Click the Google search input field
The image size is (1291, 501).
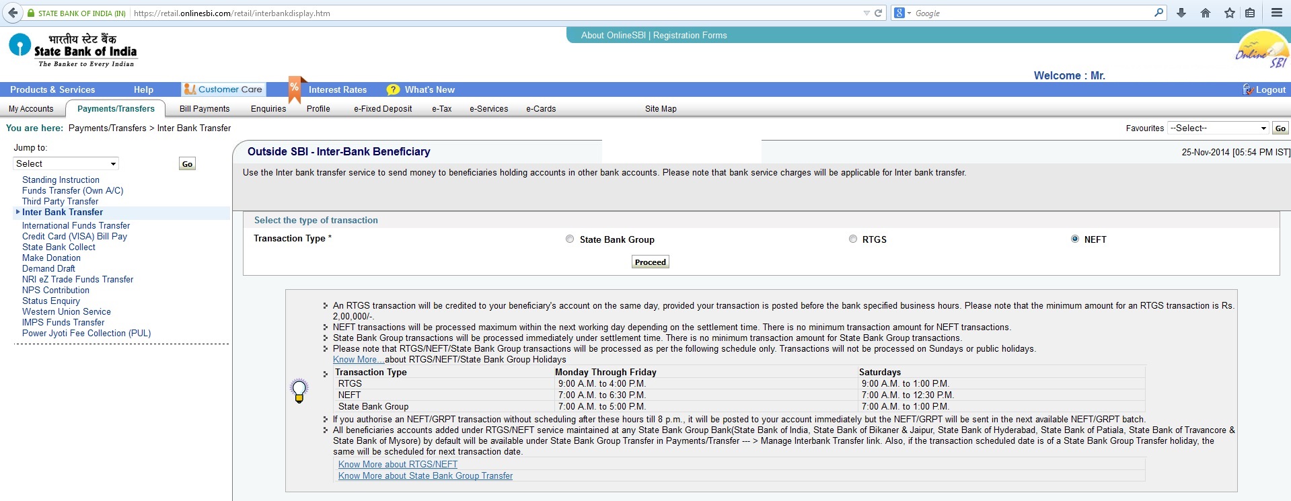click(x=1033, y=13)
